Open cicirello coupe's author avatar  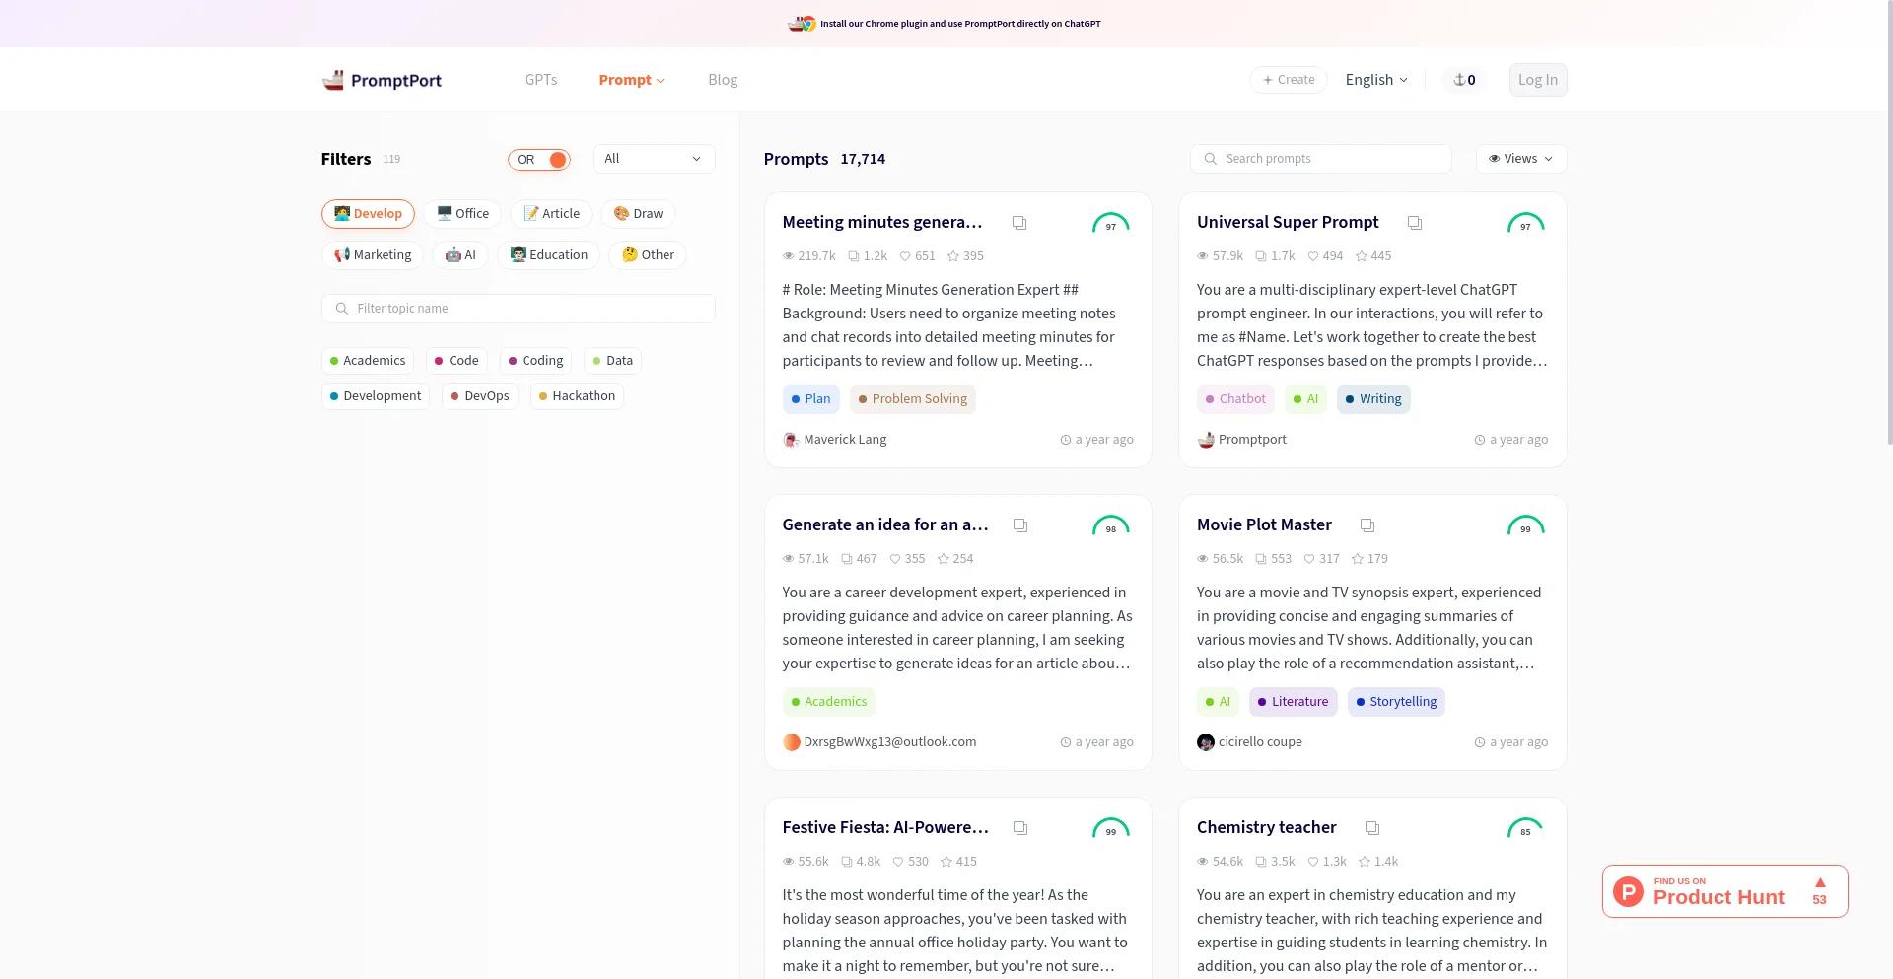pos(1205,742)
